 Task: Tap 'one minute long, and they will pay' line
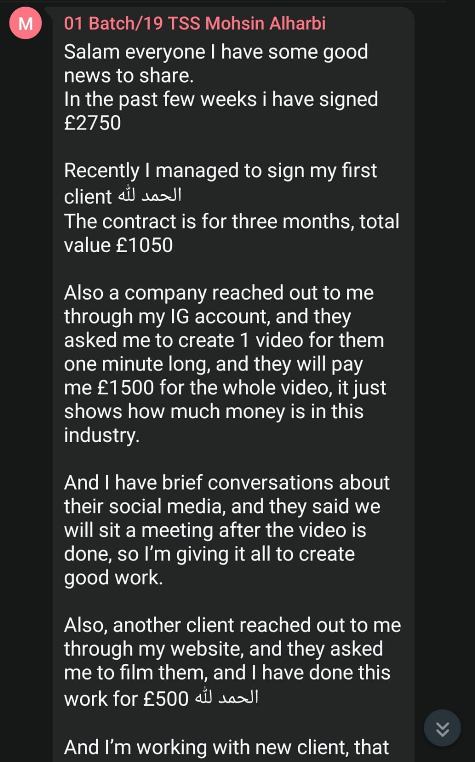213,364
